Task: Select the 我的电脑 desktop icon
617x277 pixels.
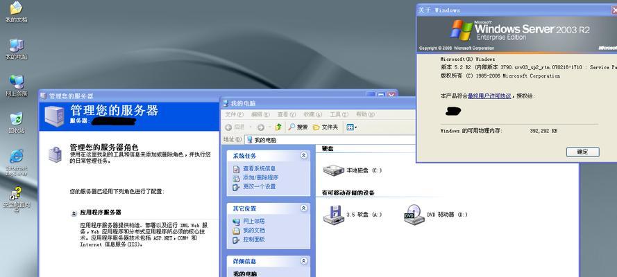Action: (x=16, y=49)
